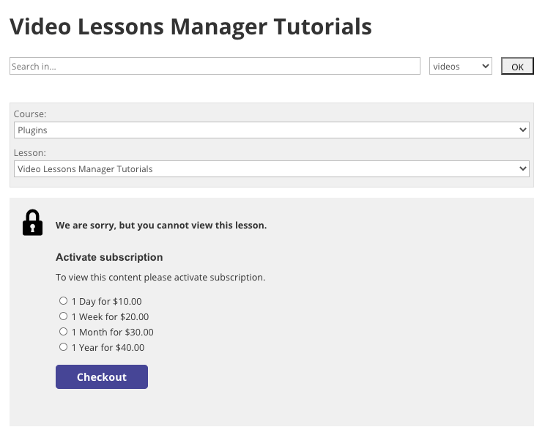Focus the 'Search in...' input field

coord(215,67)
